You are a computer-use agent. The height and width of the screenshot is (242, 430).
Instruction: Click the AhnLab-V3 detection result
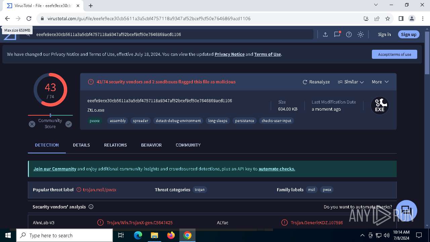pos(139,223)
